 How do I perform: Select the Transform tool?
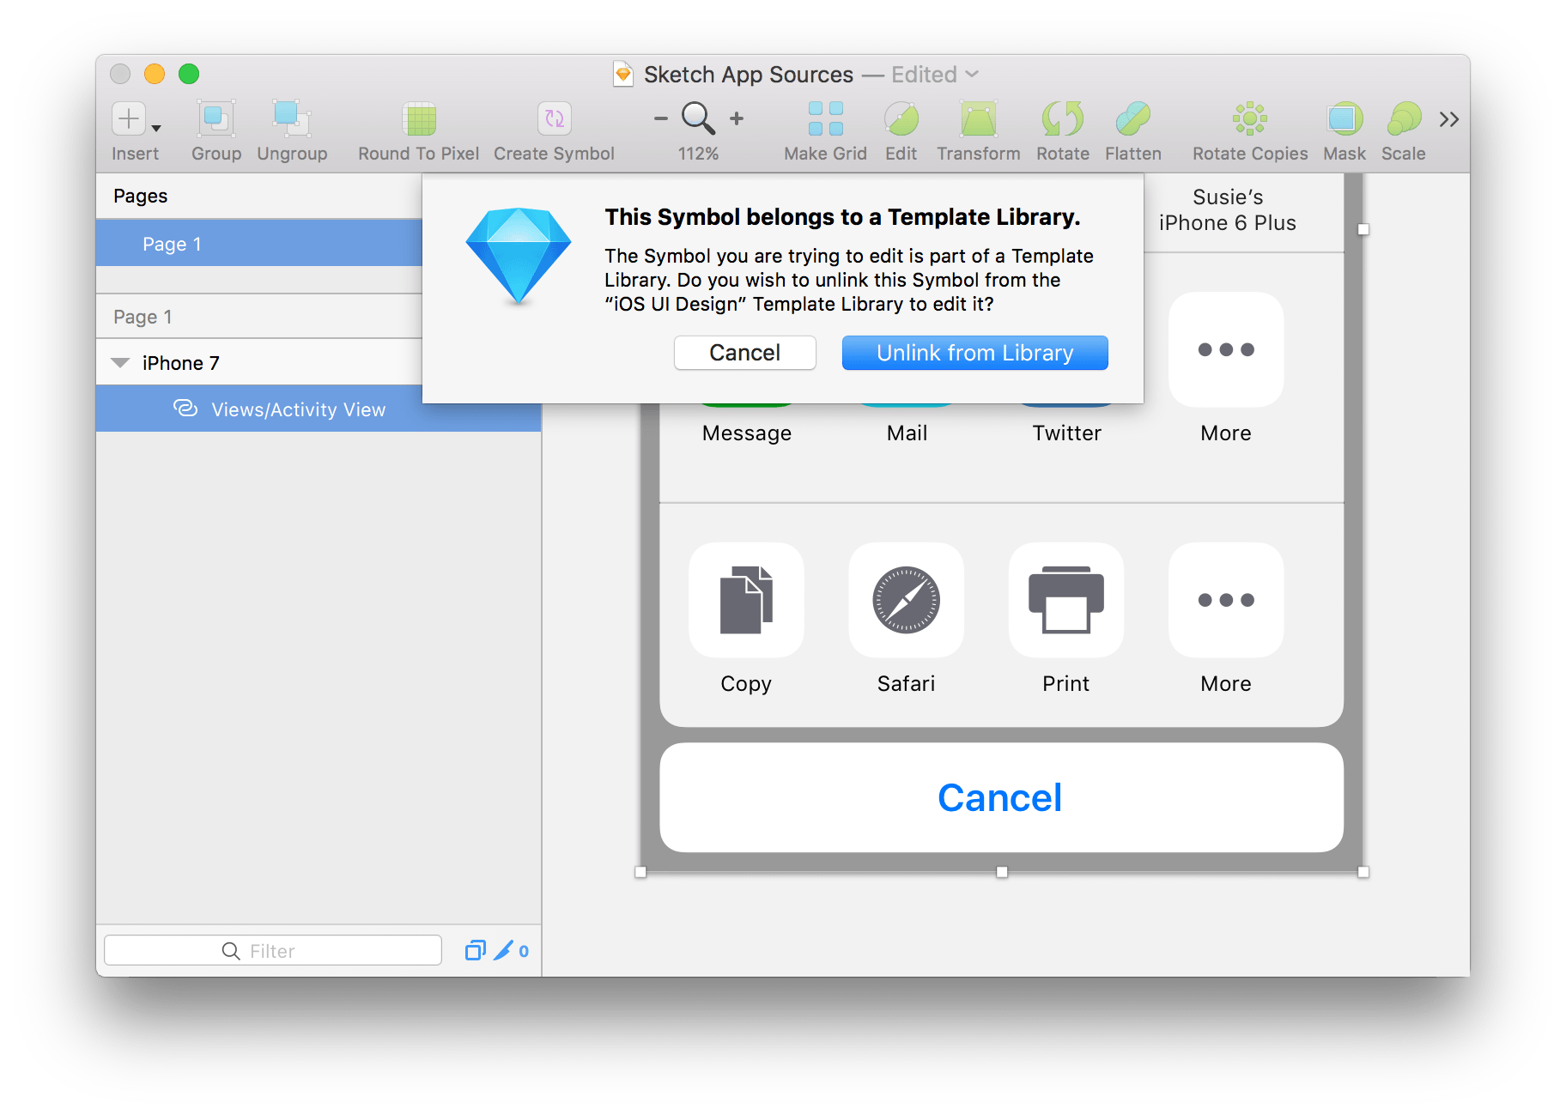pyautogui.click(x=978, y=118)
